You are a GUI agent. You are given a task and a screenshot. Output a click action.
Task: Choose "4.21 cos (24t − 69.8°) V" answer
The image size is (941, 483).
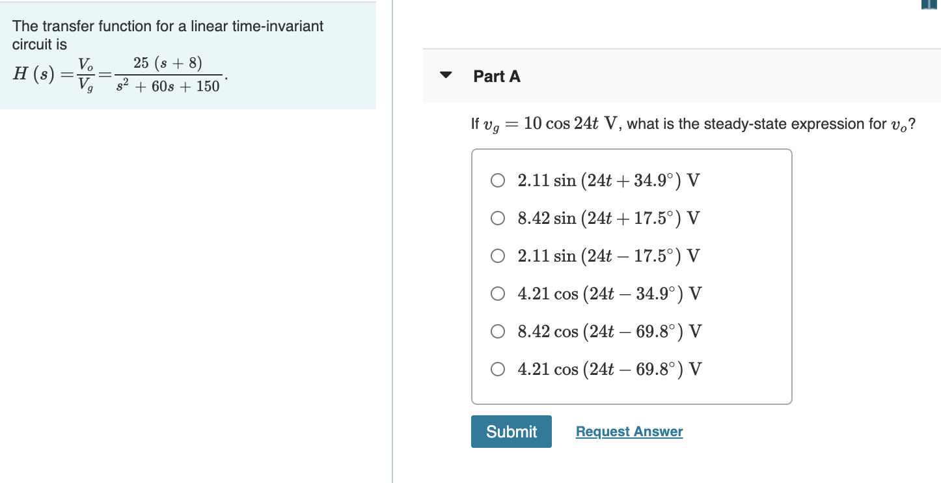tap(498, 369)
